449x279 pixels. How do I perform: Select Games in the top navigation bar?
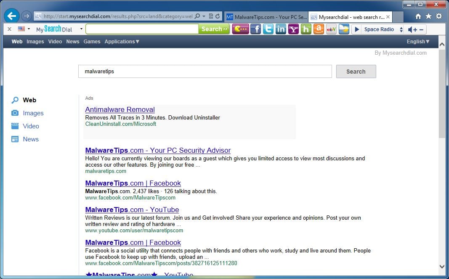92,42
